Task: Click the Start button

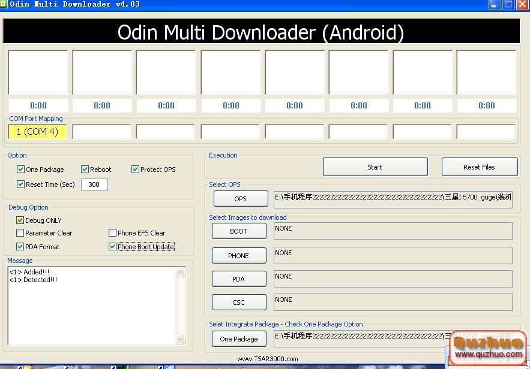Action: 375,167
